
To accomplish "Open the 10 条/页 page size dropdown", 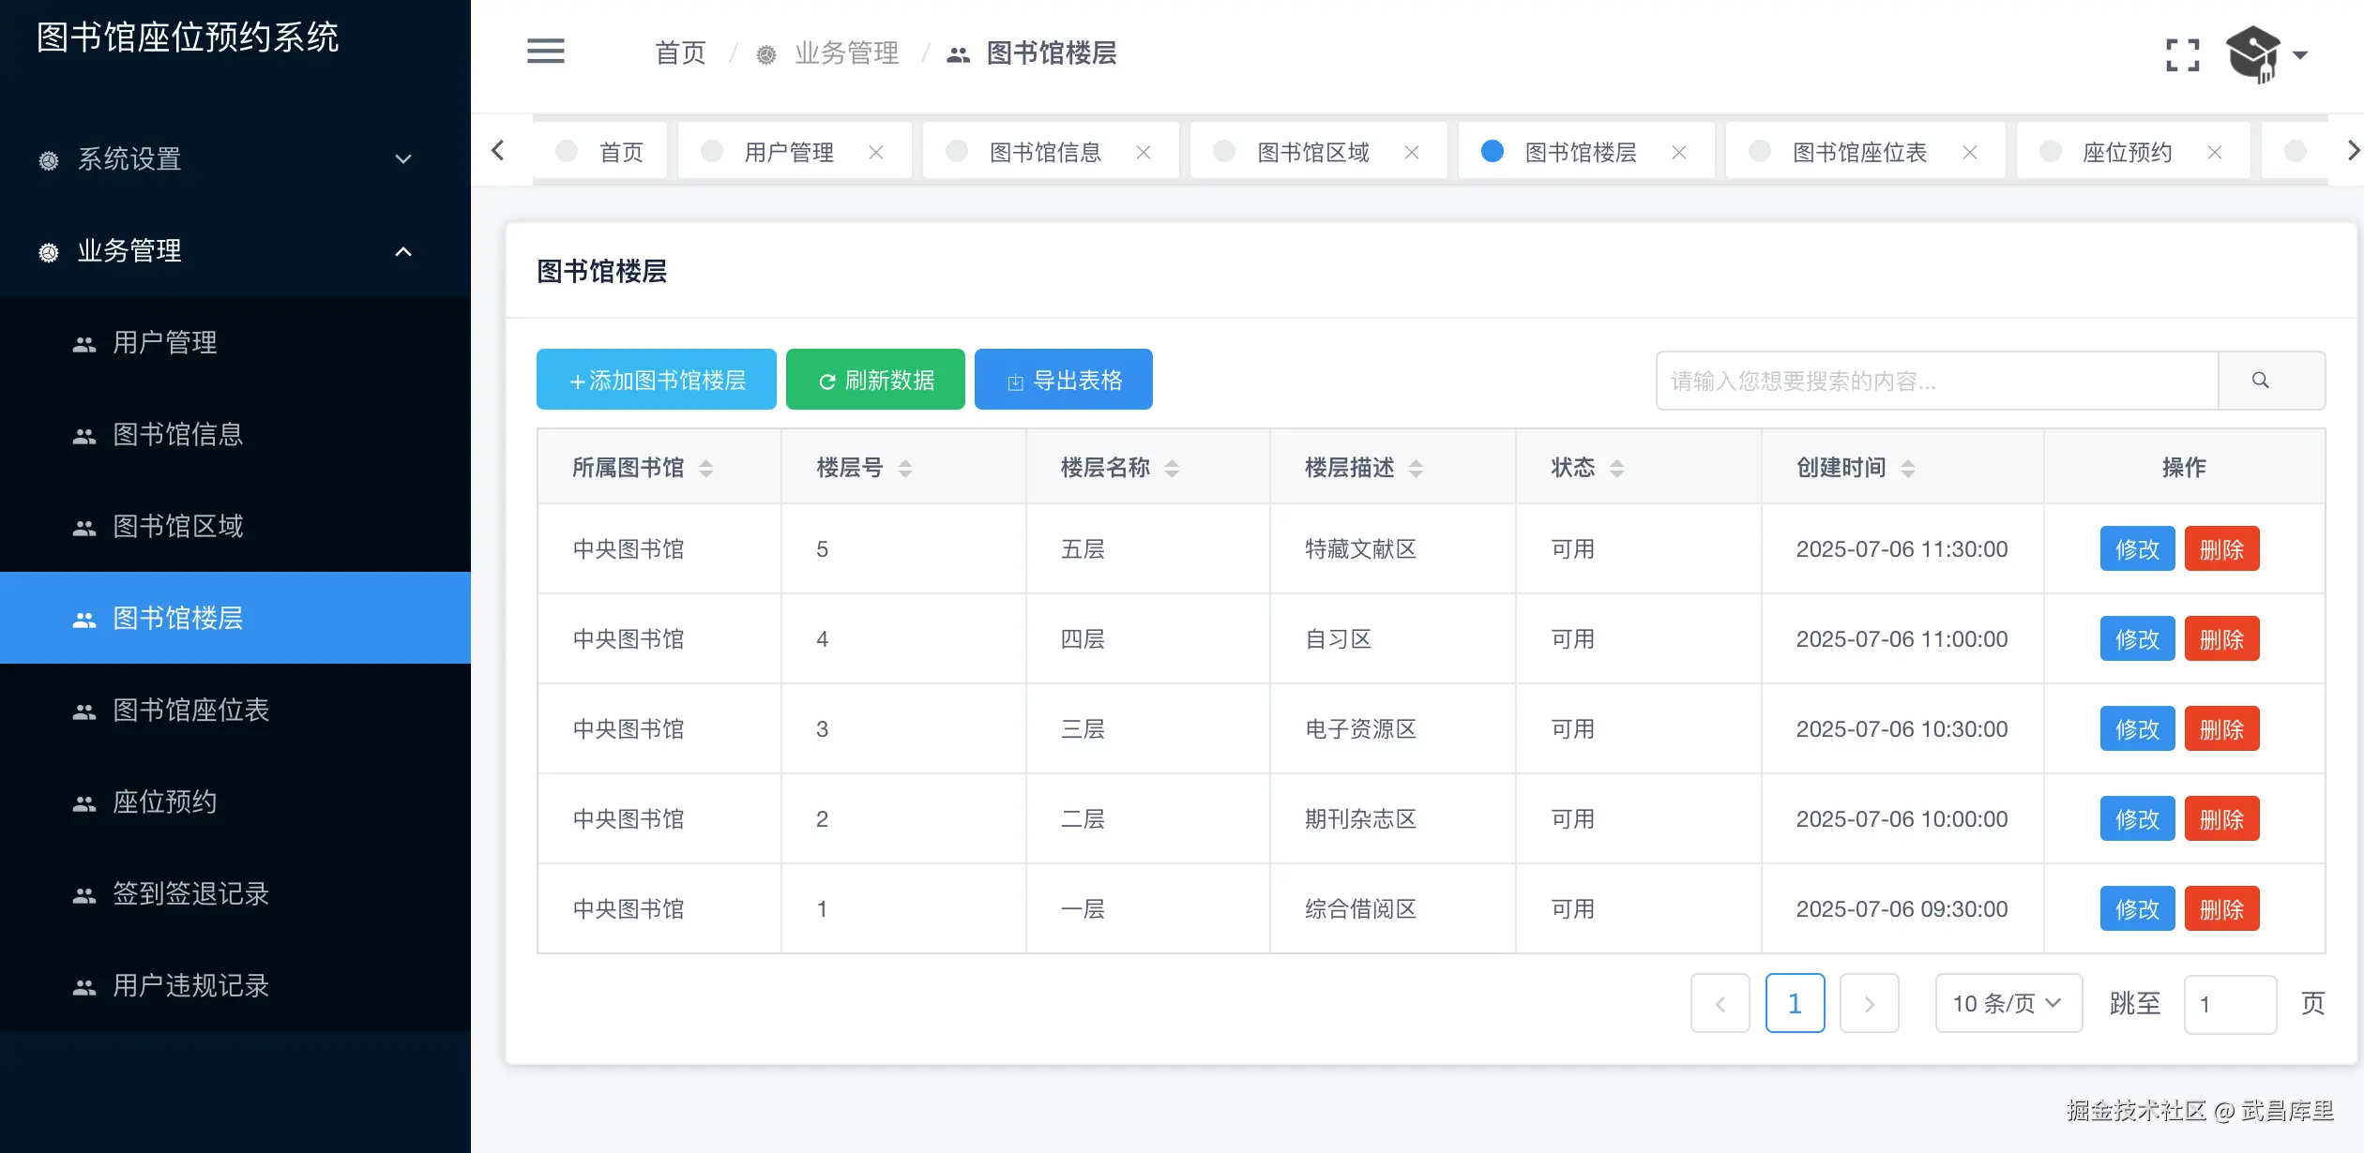I will [x=2008, y=1004].
